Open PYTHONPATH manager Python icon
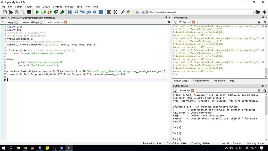 coord(129,12)
